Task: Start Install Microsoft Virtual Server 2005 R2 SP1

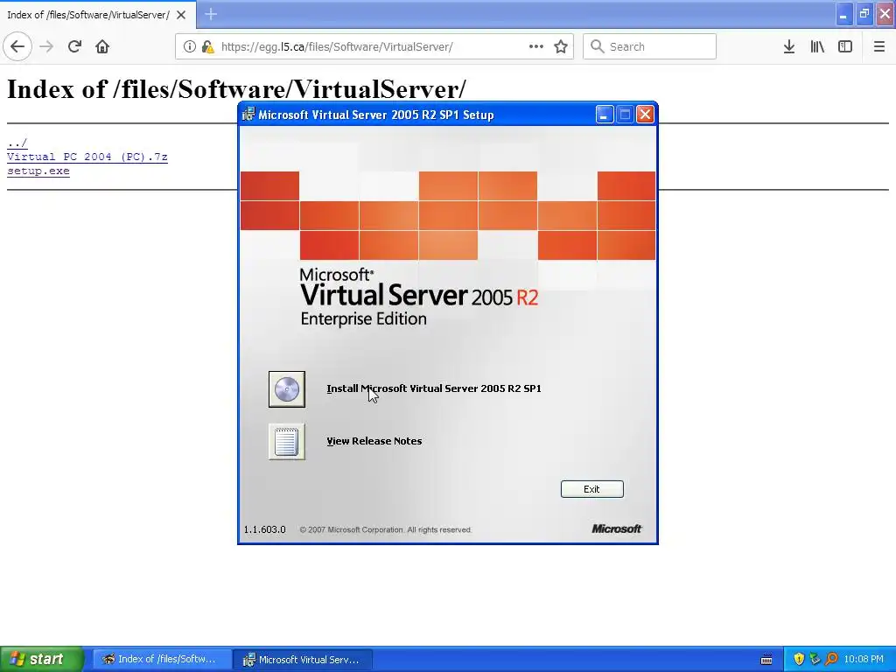Action: click(434, 388)
